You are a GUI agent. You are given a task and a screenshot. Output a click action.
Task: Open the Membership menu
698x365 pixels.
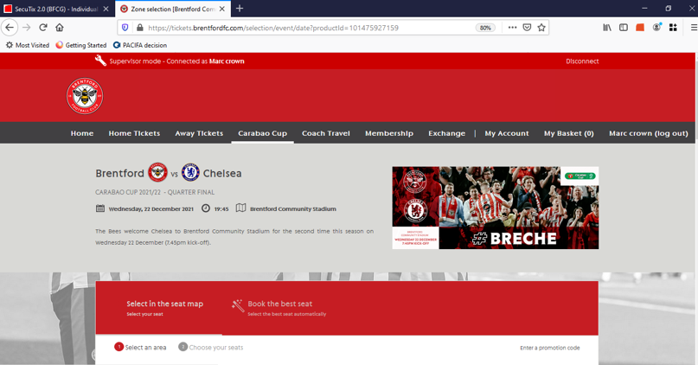point(389,133)
